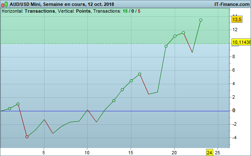Click the '2' label on the vertical axis
The height and width of the screenshot is (156, 251).
[234, 97]
